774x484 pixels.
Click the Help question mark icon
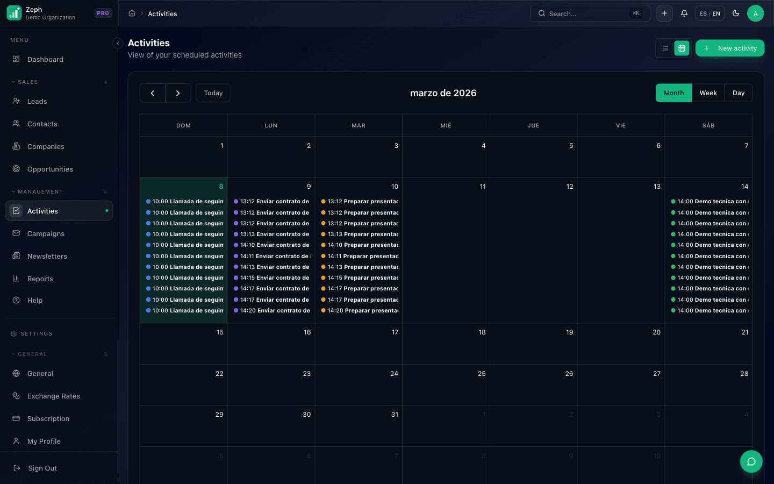click(16, 300)
